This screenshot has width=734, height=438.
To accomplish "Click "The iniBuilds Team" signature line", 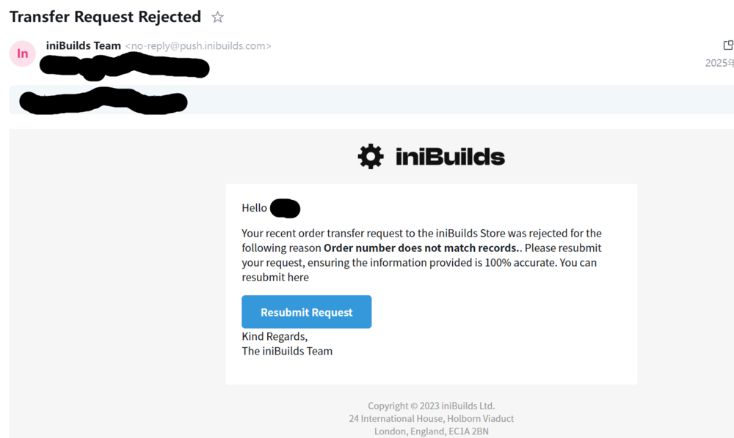I will [287, 351].
